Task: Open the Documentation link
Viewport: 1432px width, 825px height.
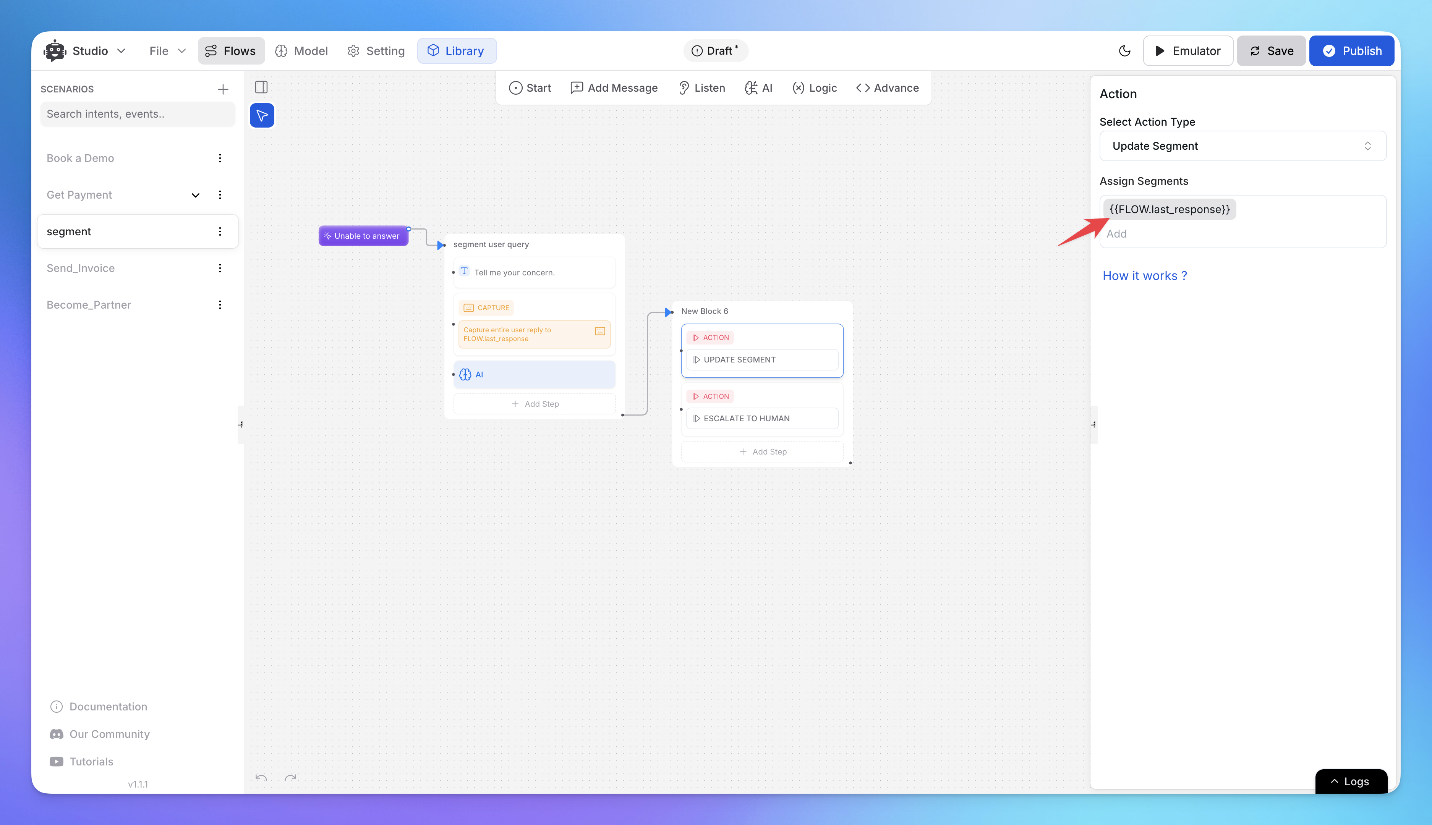Action: (99, 707)
